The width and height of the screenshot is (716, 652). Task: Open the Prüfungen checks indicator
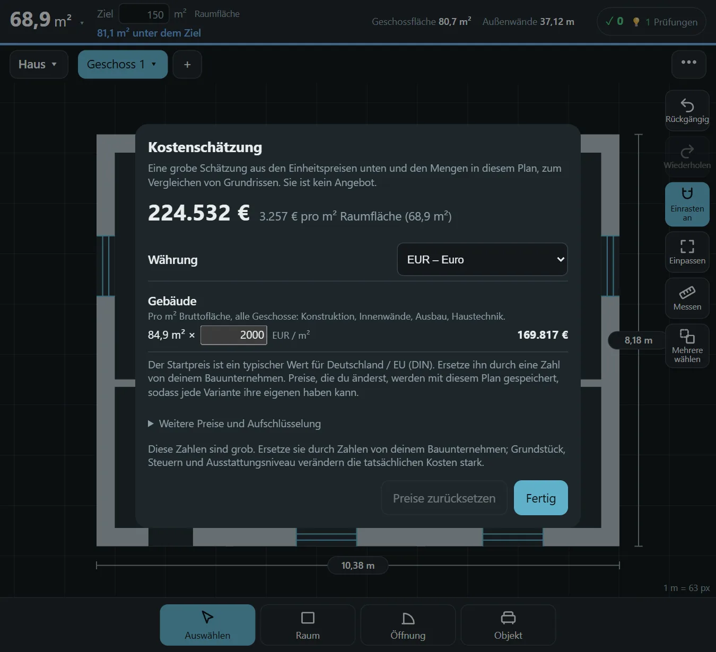tap(651, 22)
